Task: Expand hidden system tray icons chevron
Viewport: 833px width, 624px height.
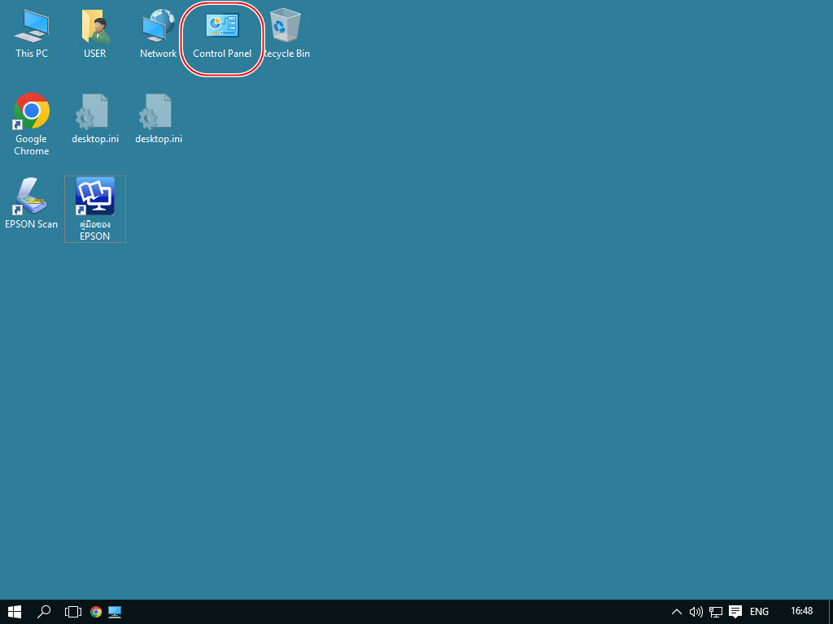Action: 676,611
